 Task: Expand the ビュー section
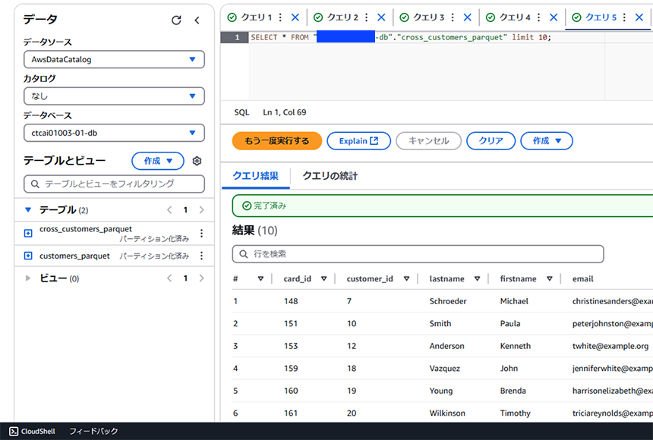click(28, 278)
